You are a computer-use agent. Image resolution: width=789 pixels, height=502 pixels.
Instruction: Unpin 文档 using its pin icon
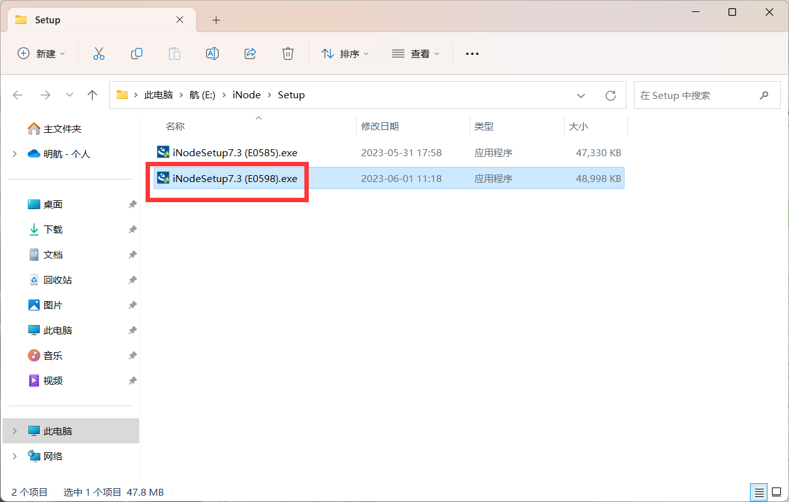(x=132, y=254)
